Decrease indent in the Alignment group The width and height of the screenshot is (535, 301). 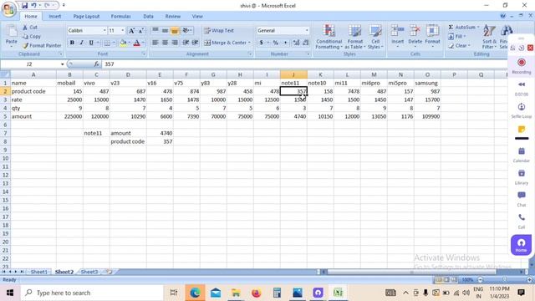(186, 43)
